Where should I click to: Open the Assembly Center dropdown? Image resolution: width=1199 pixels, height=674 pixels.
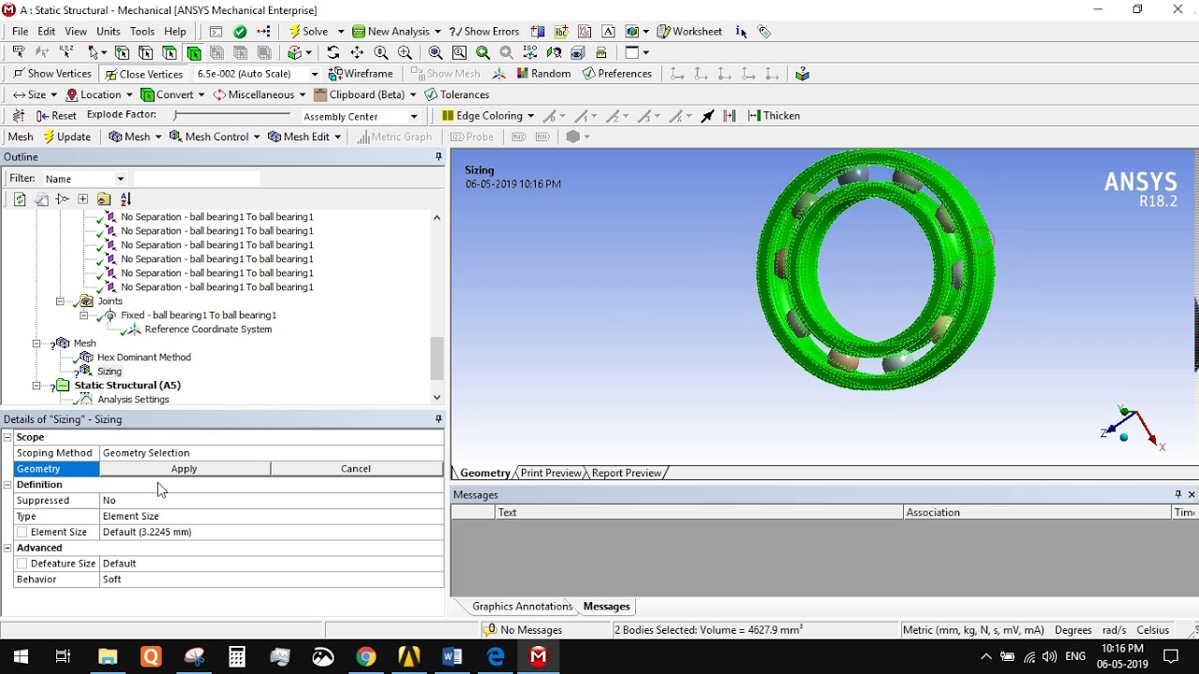(414, 116)
